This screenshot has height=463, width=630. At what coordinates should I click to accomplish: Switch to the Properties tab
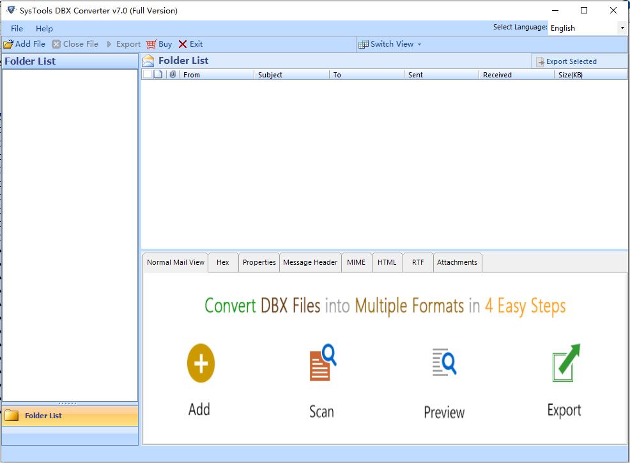[x=259, y=262]
